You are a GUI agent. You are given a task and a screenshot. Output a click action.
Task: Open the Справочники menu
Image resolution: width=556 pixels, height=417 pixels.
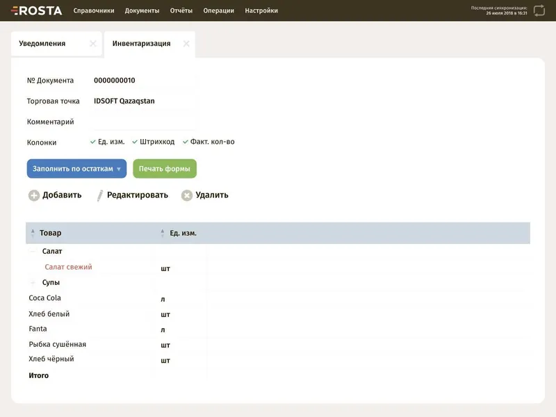[94, 10]
